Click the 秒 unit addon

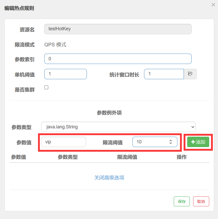point(190,74)
